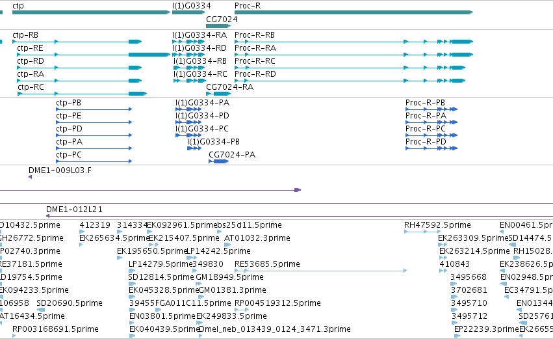
Task: Click the ctp-PC protein label
Action: pos(69,155)
